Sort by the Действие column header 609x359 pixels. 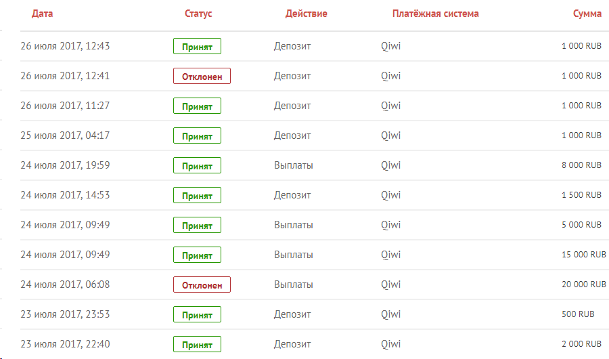(x=306, y=14)
